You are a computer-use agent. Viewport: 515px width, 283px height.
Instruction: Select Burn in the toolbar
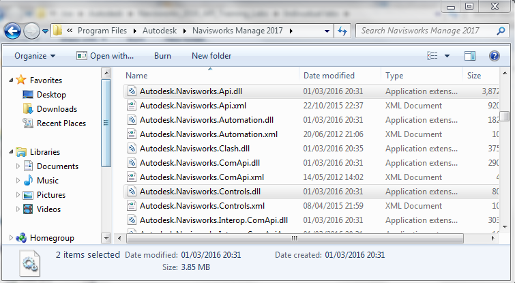[x=162, y=56]
